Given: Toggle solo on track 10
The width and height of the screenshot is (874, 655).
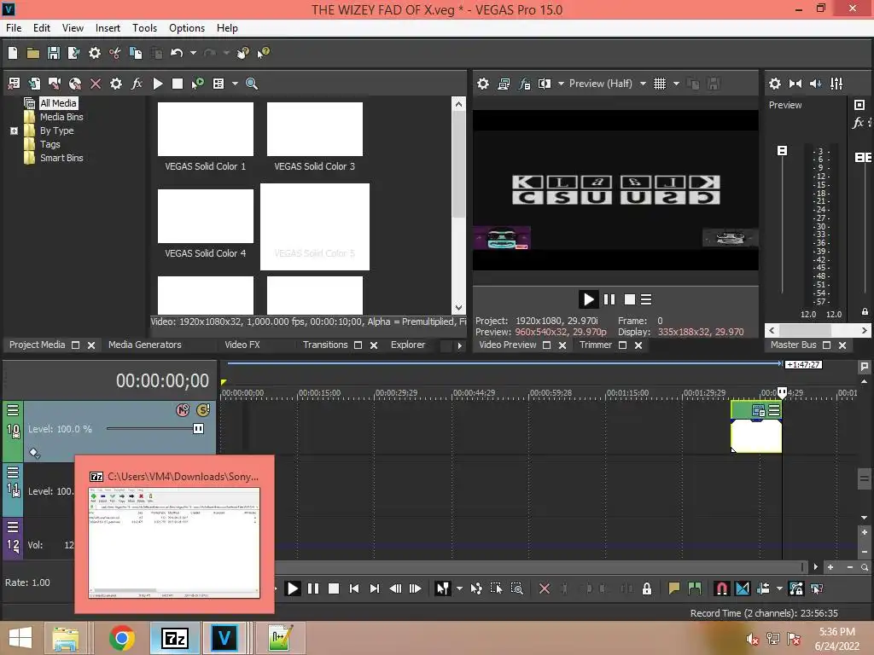Looking at the screenshot, I should [x=203, y=410].
